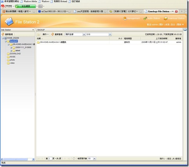Open the items-per-page 50 dropdown
189x167 pixels.
[94, 158]
